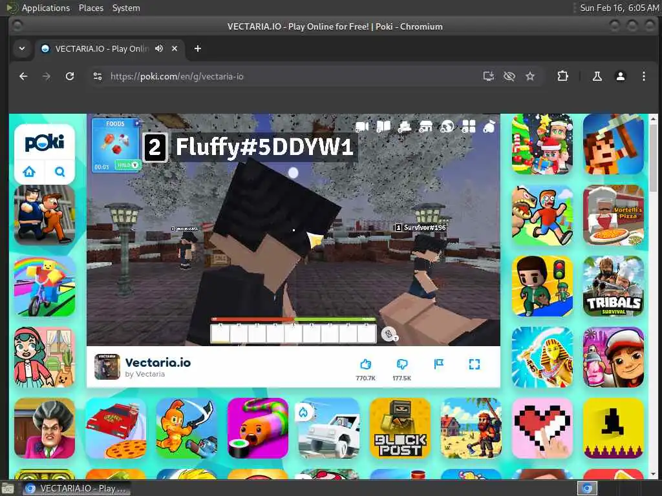Open the rainbow bike obby game thumbnail

click(45, 286)
